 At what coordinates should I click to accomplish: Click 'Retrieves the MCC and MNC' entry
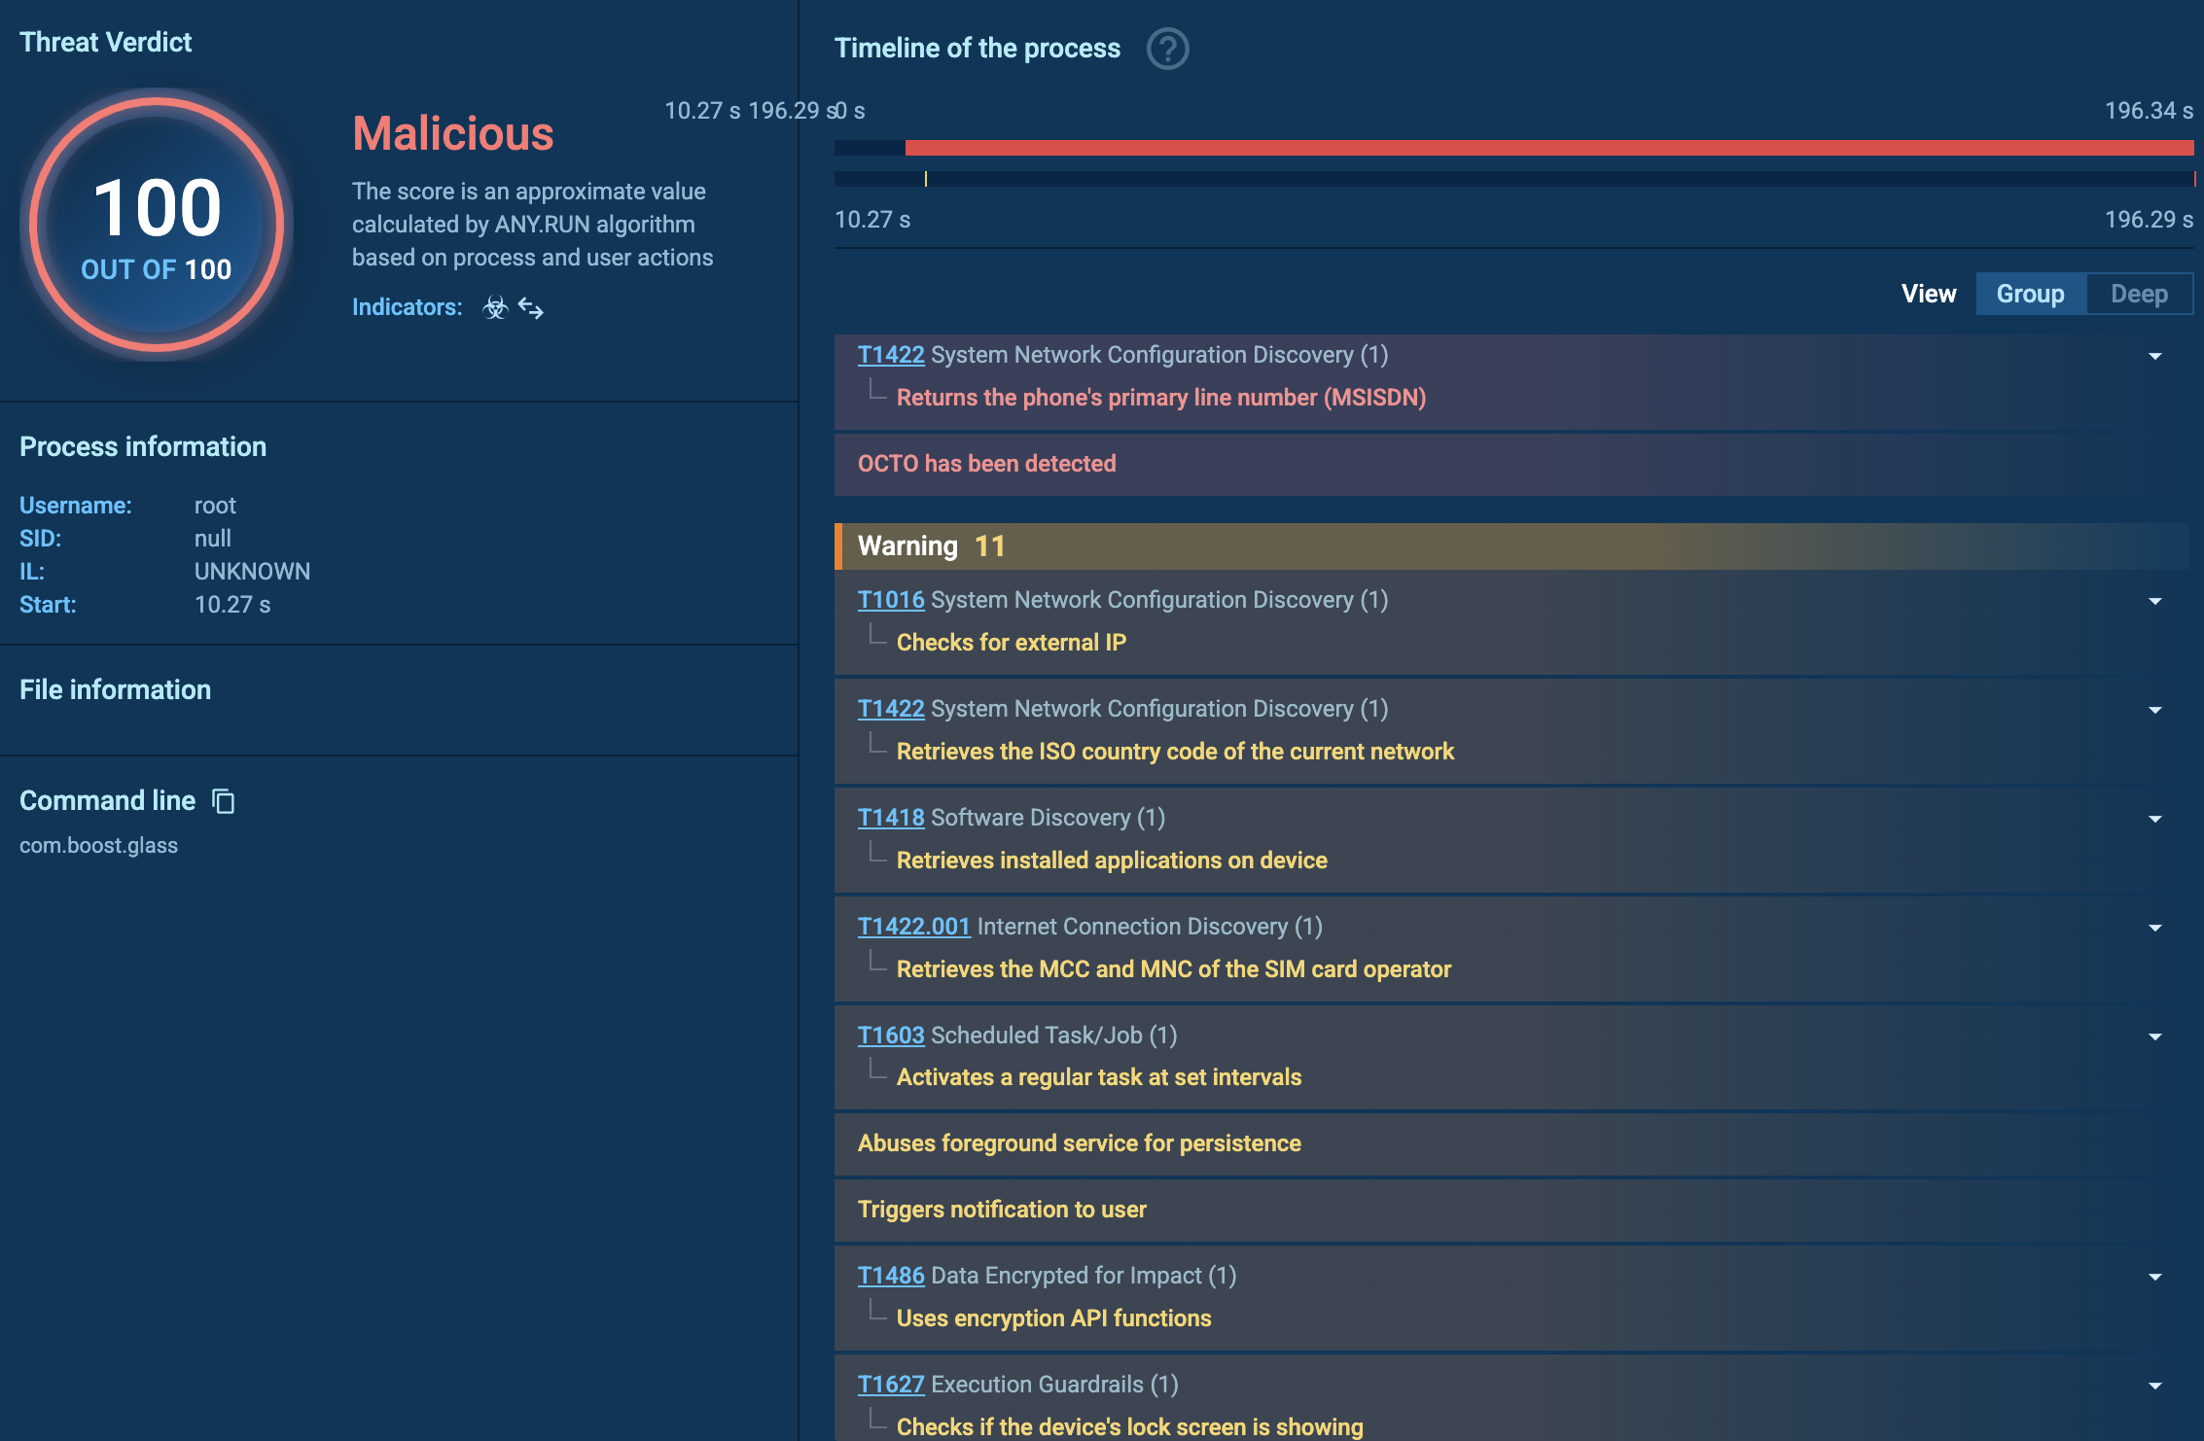(x=1174, y=969)
